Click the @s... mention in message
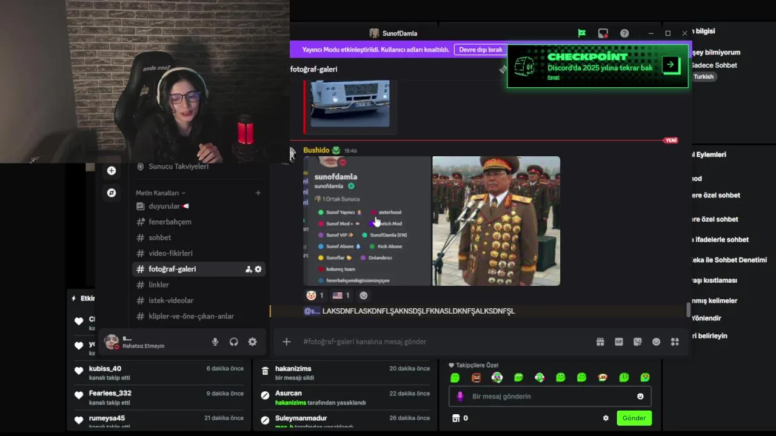Screen dimensions: 776x436 (312, 311)
